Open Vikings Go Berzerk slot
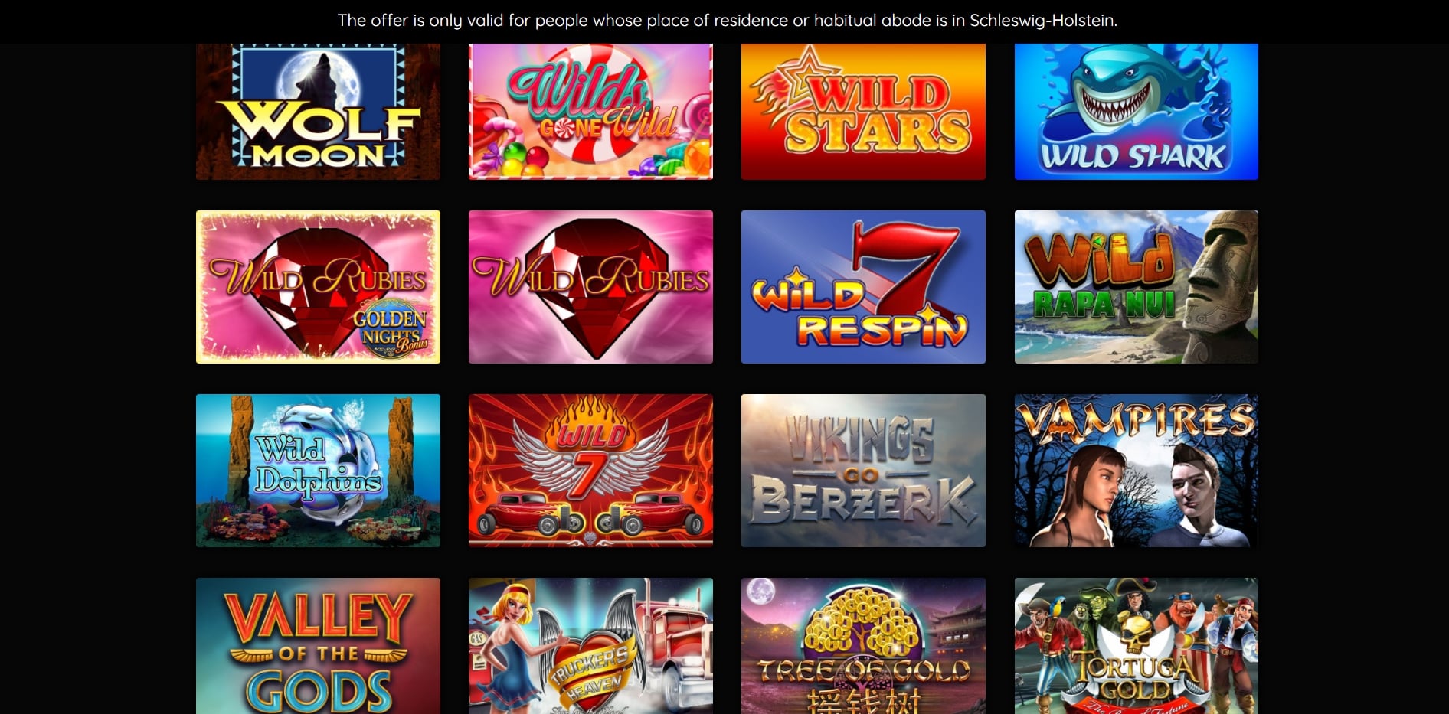Screen dimensions: 1449x714 (x=863, y=471)
